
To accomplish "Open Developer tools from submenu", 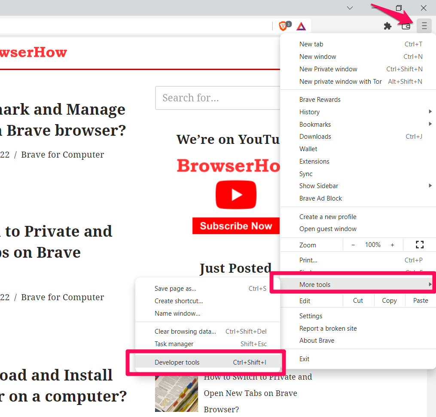I will coord(207,362).
